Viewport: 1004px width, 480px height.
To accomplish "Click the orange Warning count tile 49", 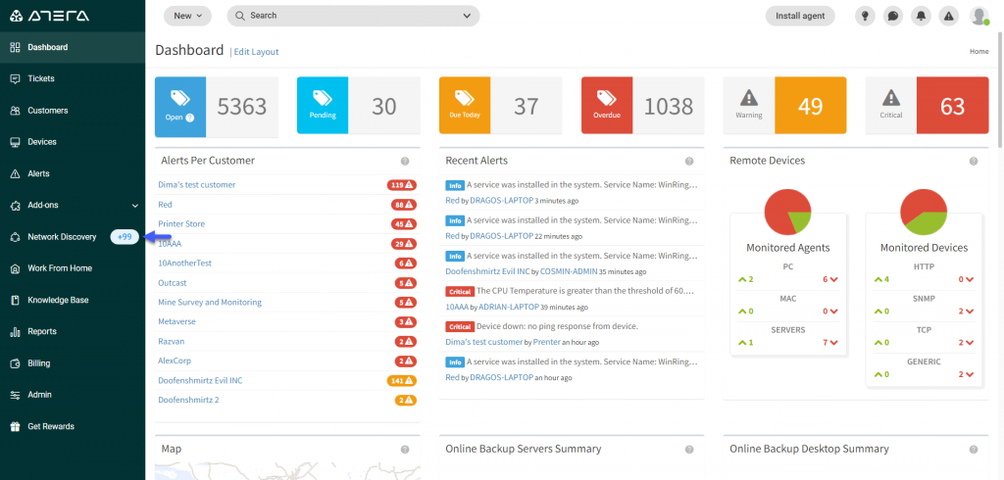I will point(810,106).
